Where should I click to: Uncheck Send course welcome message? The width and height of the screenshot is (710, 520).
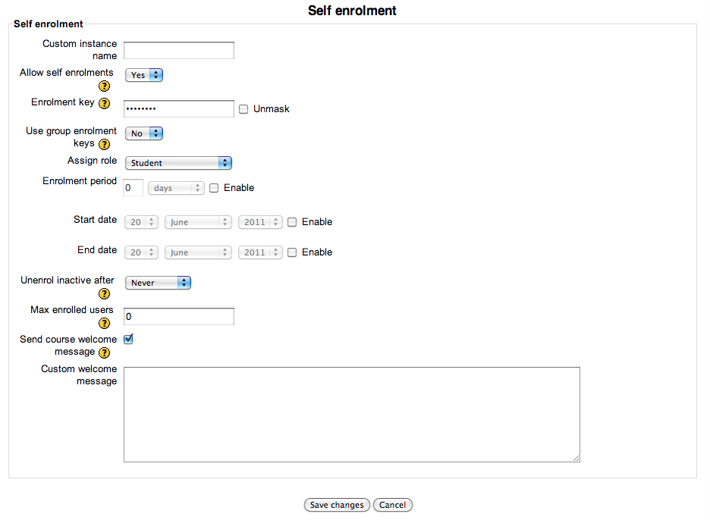pyautogui.click(x=129, y=339)
